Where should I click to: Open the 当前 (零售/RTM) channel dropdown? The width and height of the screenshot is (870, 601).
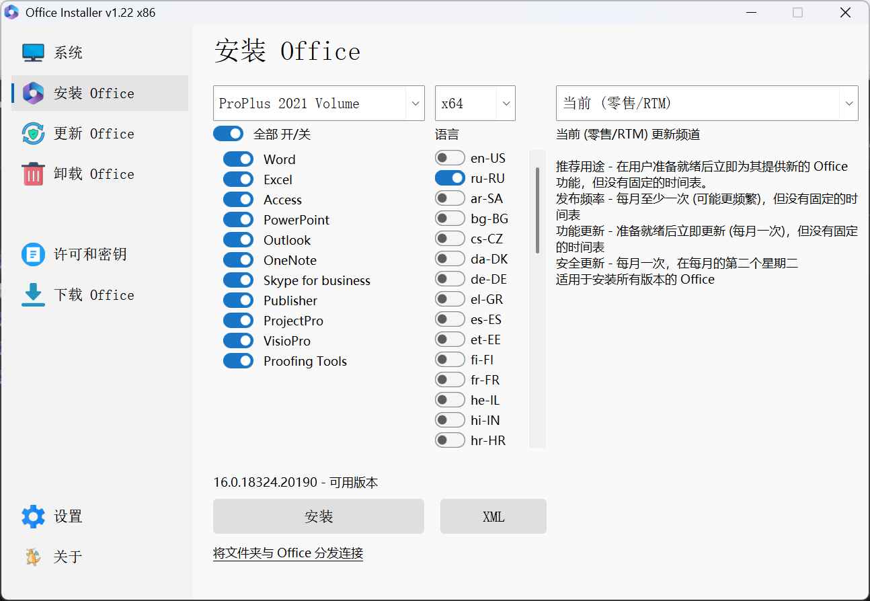707,103
